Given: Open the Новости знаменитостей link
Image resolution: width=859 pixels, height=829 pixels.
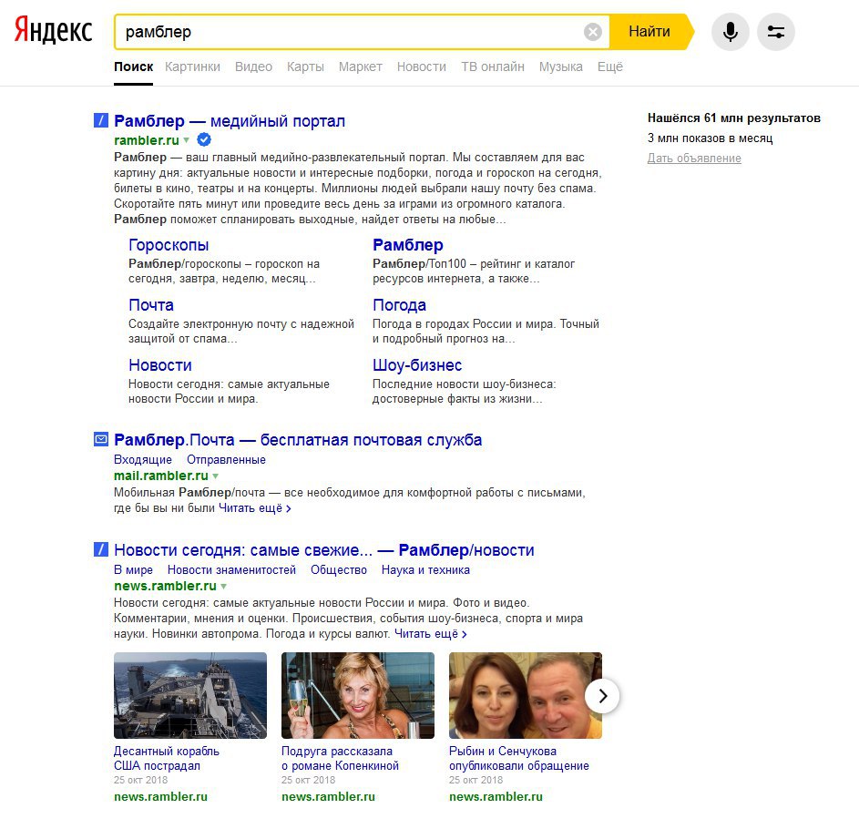Looking at the screenshot, I should tap(231, 570).
